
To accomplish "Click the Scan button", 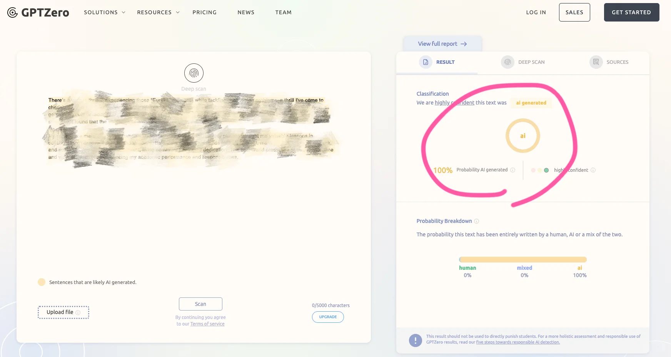I will [200, 304].
